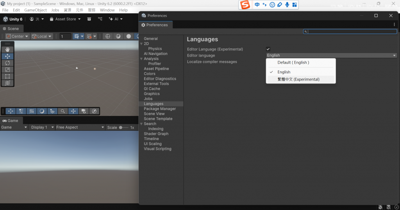Open the Window menu
This screenshot has height=210, width=400.
coord(107,10)
